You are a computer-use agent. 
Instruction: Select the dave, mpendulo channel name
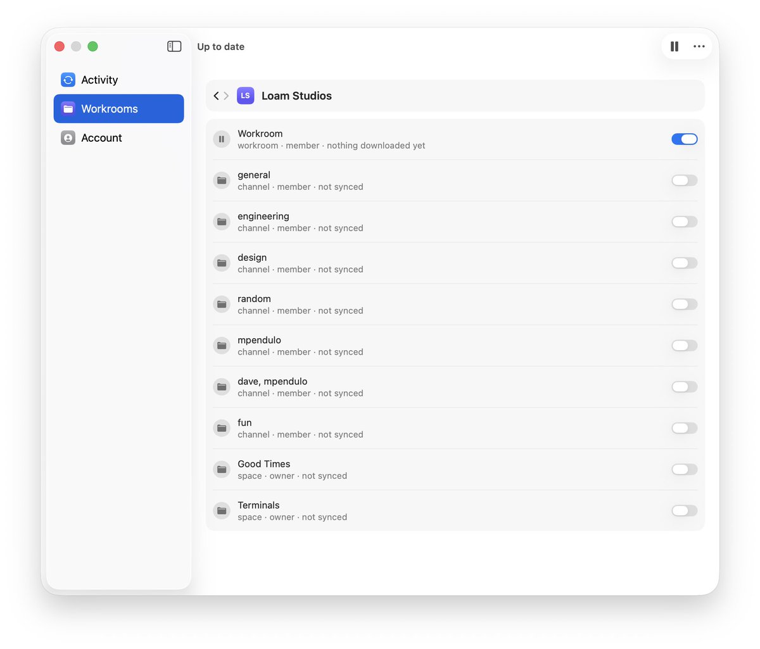(x=272, y=381)
